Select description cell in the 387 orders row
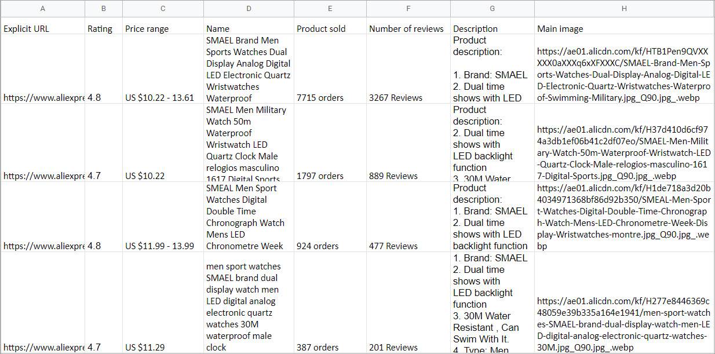715x354 pixels. 493,302
